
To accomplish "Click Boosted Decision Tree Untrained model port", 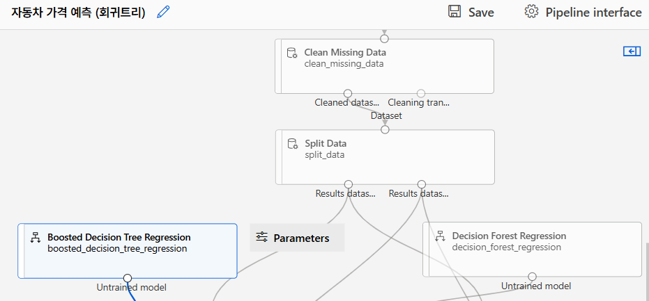I will [128, 278].
